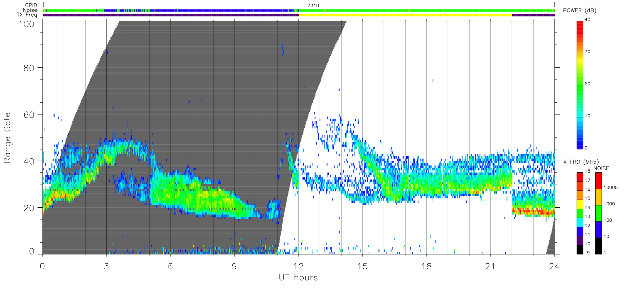Click the POWER (dB) legend title
The image size is (624, 288).
coord(580,11)
